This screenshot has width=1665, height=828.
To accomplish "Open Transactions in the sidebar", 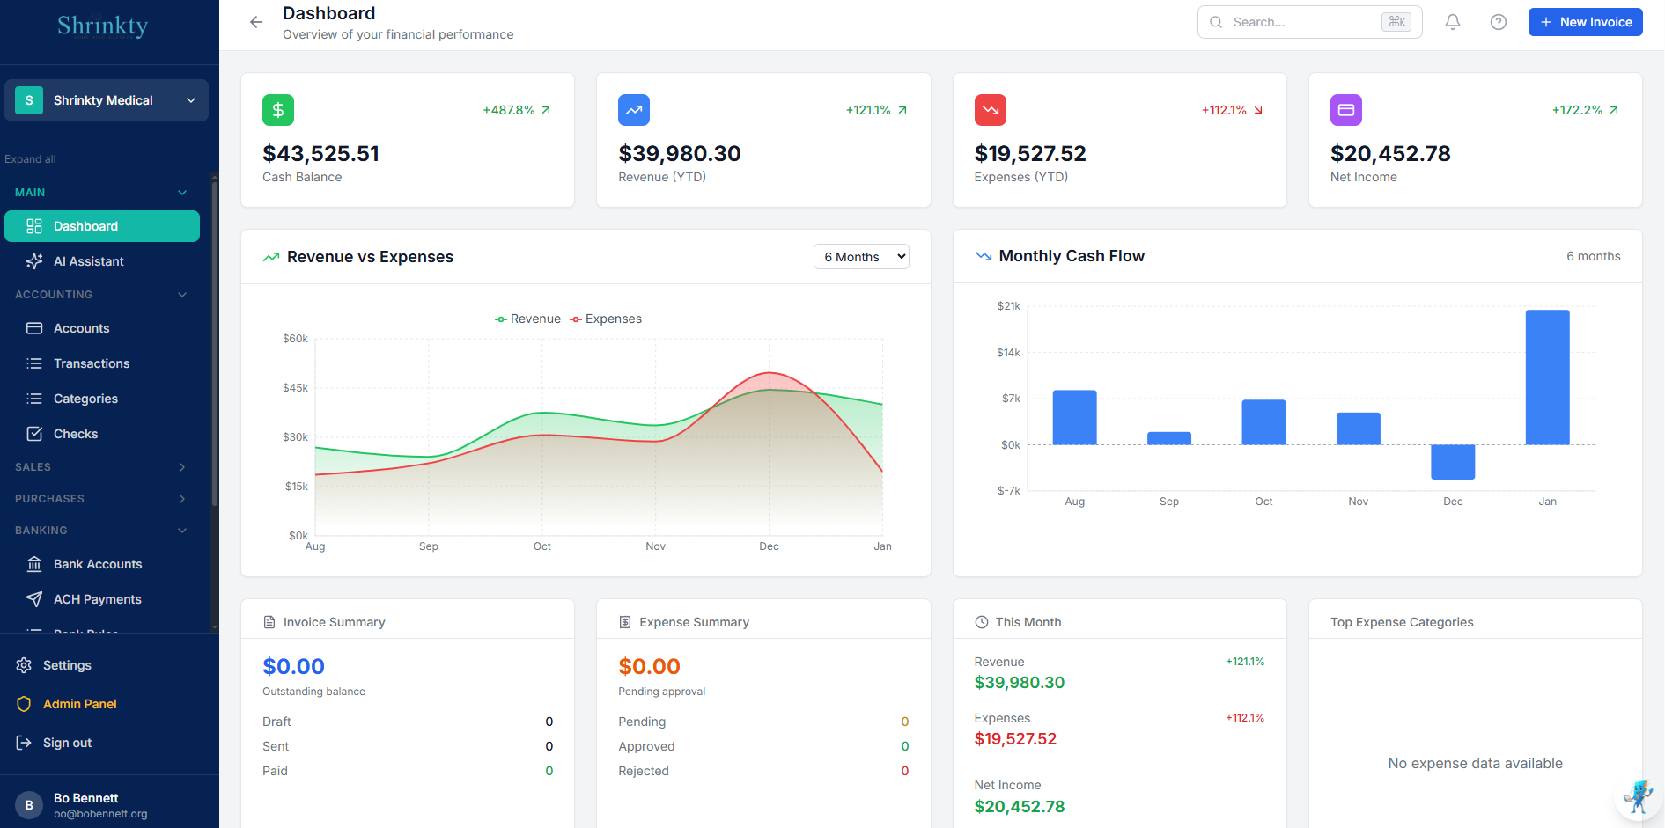I will 92,363.
